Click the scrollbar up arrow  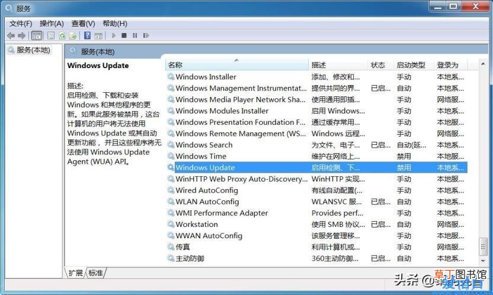[x=482, y=64]
